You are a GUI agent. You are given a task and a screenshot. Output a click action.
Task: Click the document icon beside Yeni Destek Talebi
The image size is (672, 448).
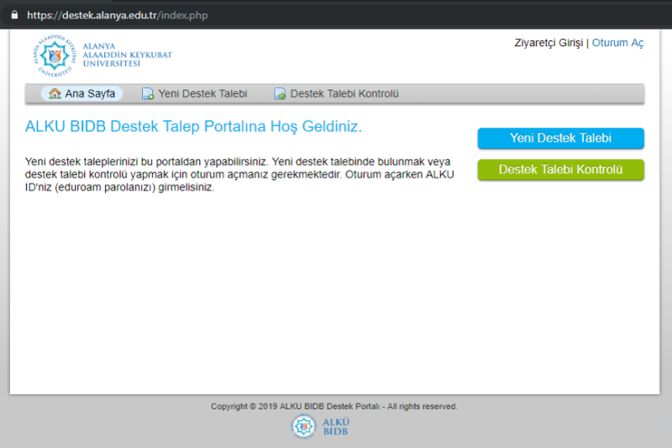click(148, 93)
